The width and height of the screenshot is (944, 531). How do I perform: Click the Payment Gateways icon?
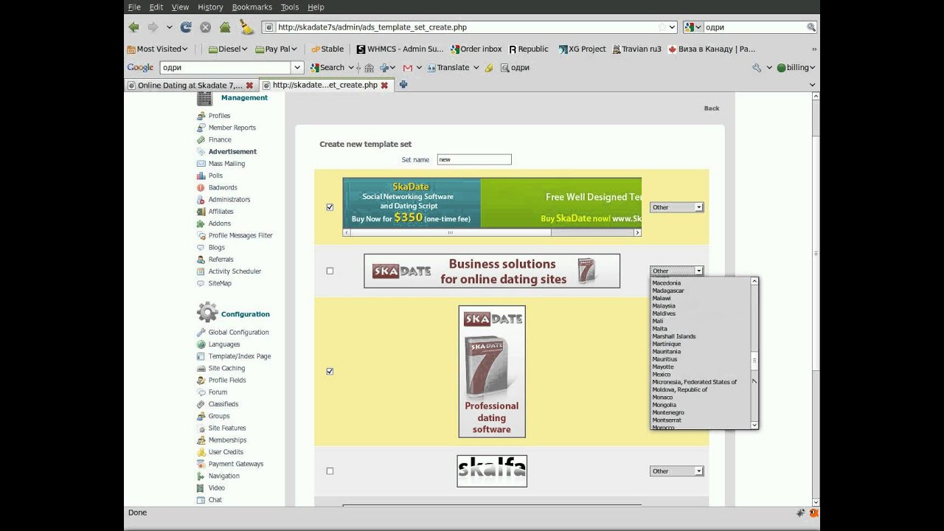[201, 464]
